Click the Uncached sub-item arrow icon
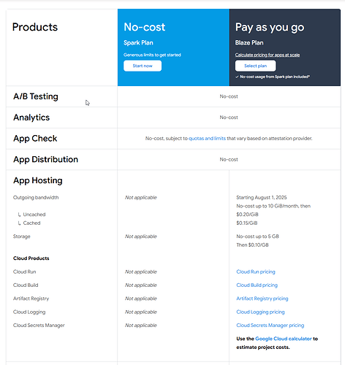This screenshot has height=365, width=345. pos(19,215)
